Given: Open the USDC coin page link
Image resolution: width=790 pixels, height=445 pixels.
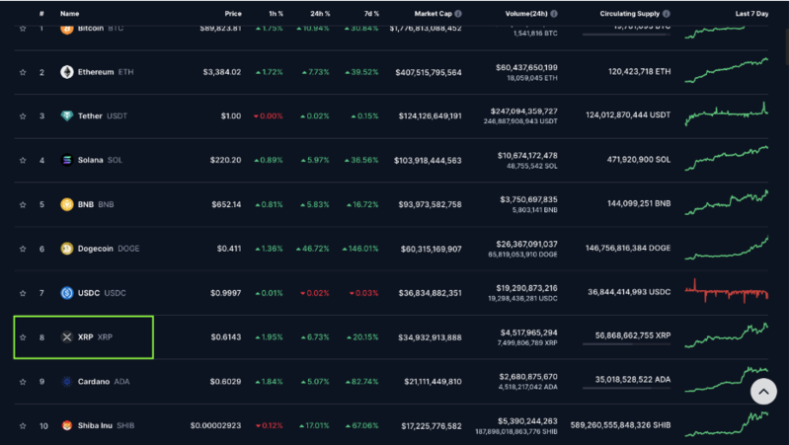Looking at the screenshot, I should click(102, 292).
